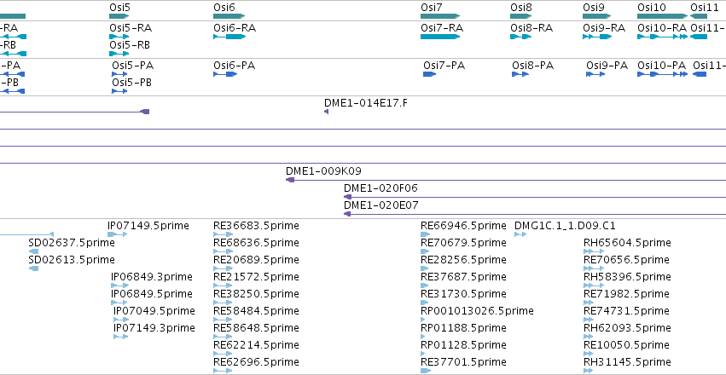This screenshot has width=726, height=375.
Task: Select EST RH31145.5prime
Action: (588, 371)
